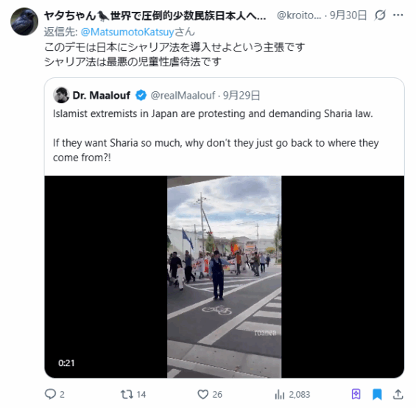Click the @realMaalouf handle
Image resolution: width=416 pixels, height=408 pixels.
click(x=183, y=95)
